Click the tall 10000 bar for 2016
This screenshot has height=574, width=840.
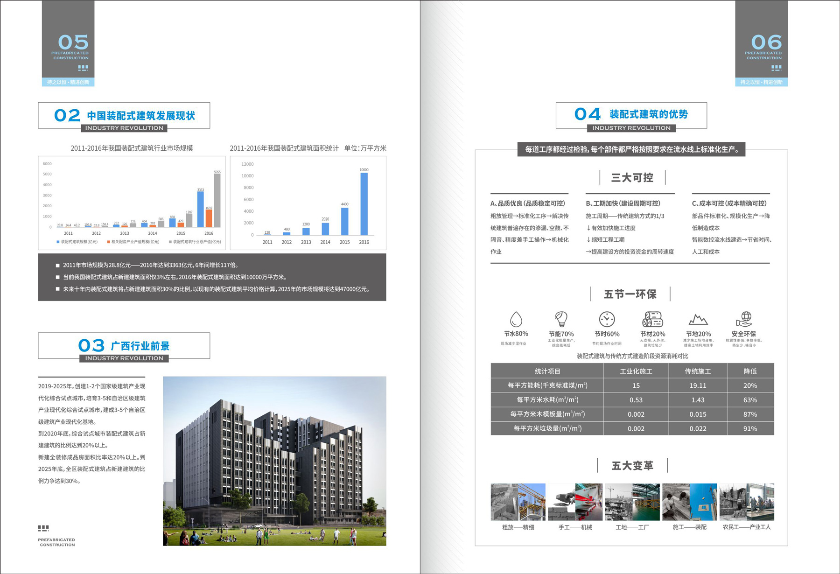(364, 204)
